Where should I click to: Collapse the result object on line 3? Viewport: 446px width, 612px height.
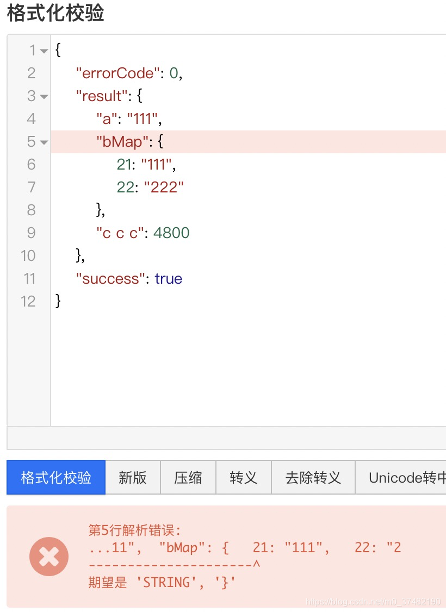(x=44, y=96)
